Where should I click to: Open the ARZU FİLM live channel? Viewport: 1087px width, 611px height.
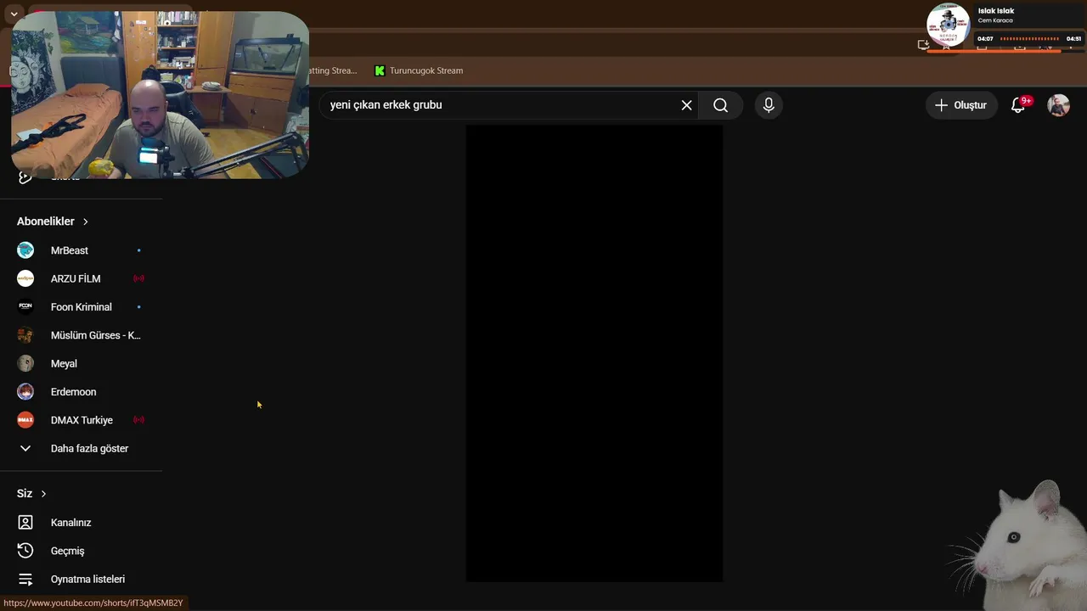click(81, 278)
